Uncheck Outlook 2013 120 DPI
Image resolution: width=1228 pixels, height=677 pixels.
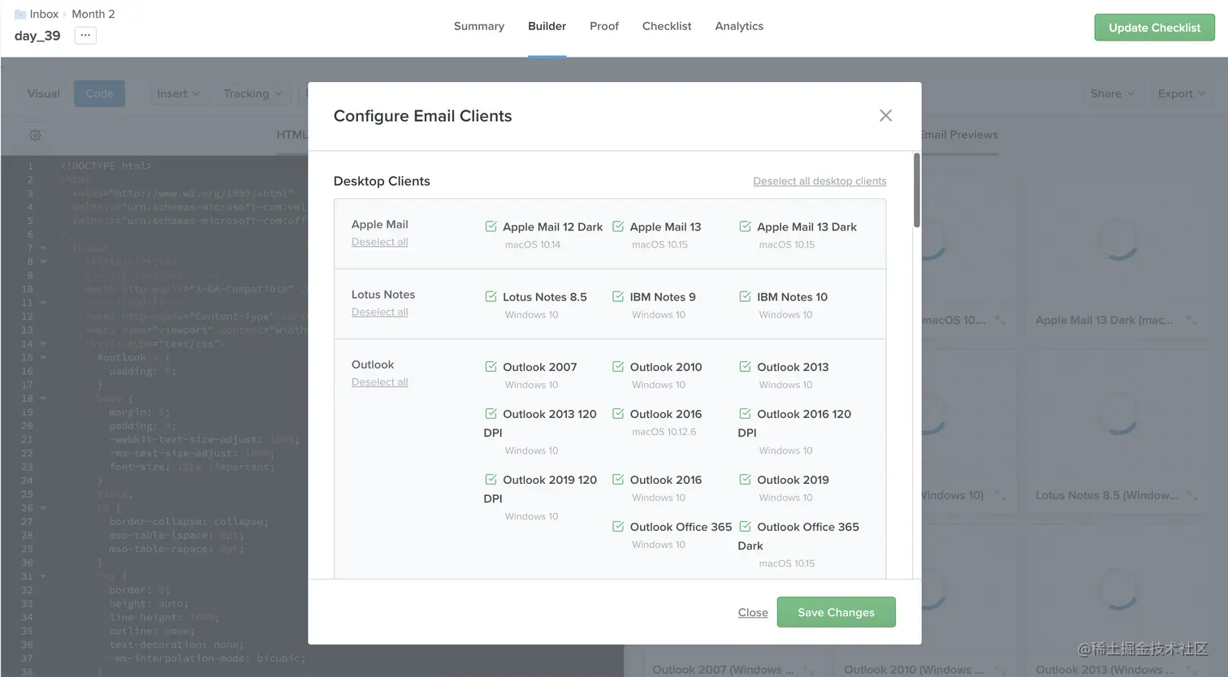[491, 413]
